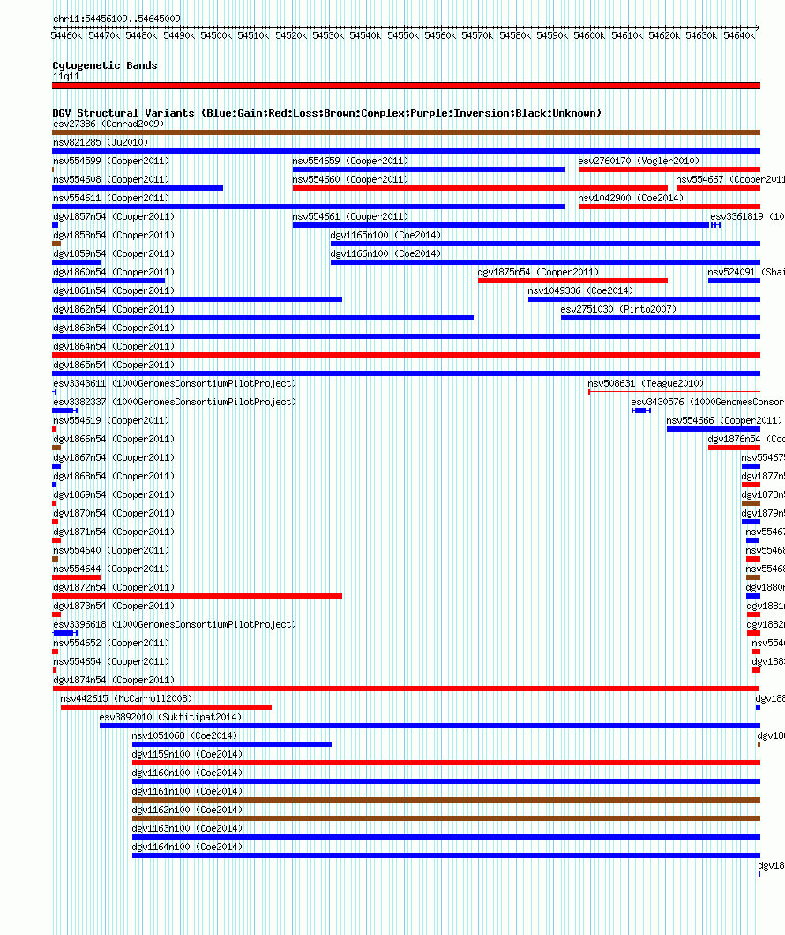Click nsv554652 (Cooper2011) label

(111, 643)
